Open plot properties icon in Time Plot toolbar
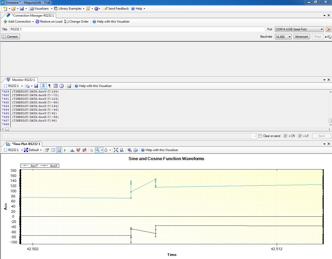This screenshot has width=332, height=259. click(47, 150)
